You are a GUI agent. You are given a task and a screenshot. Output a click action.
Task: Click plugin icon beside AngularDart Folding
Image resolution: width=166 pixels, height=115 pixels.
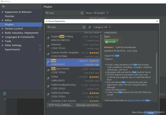(x=49, y=38)
